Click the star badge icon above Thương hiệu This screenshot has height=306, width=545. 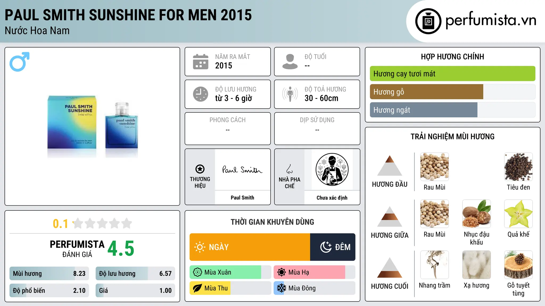(200, 169)
